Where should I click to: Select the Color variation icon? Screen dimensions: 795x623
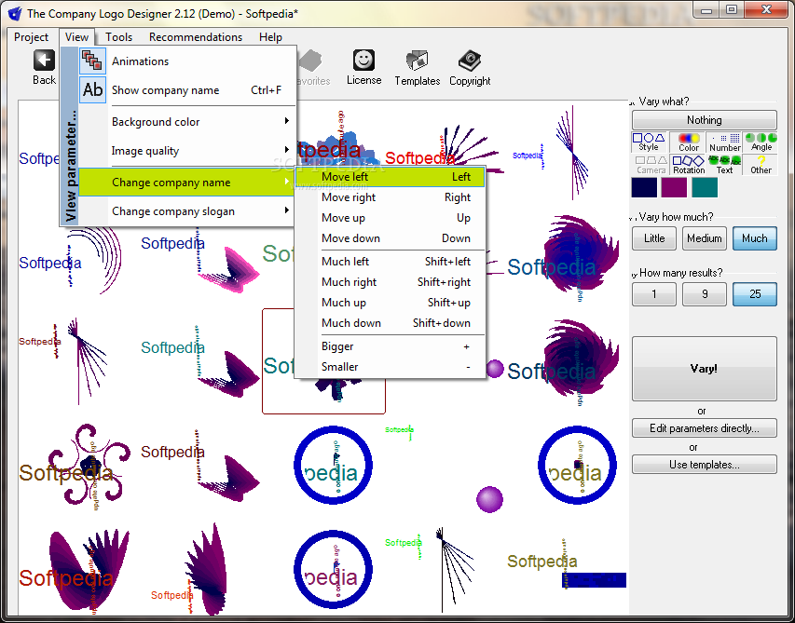(688, 142)
